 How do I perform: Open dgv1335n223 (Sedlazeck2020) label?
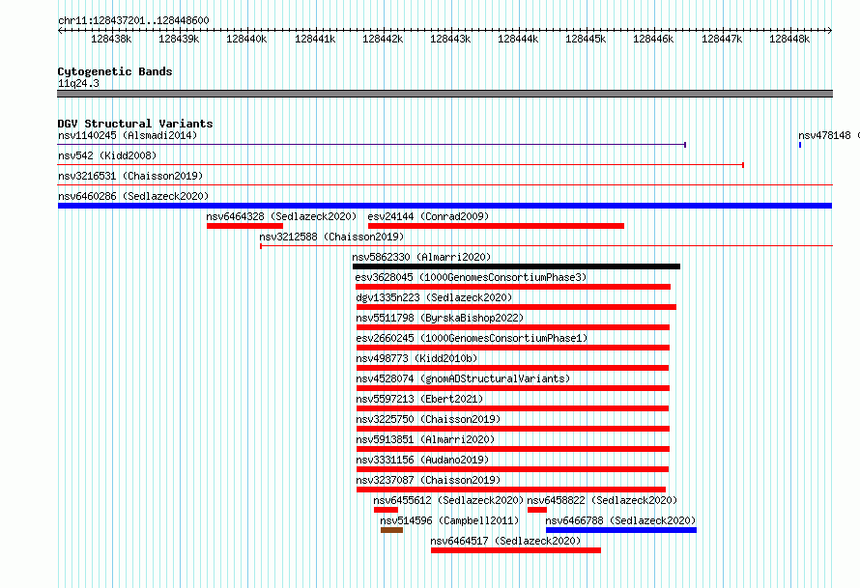pos(434,297)
